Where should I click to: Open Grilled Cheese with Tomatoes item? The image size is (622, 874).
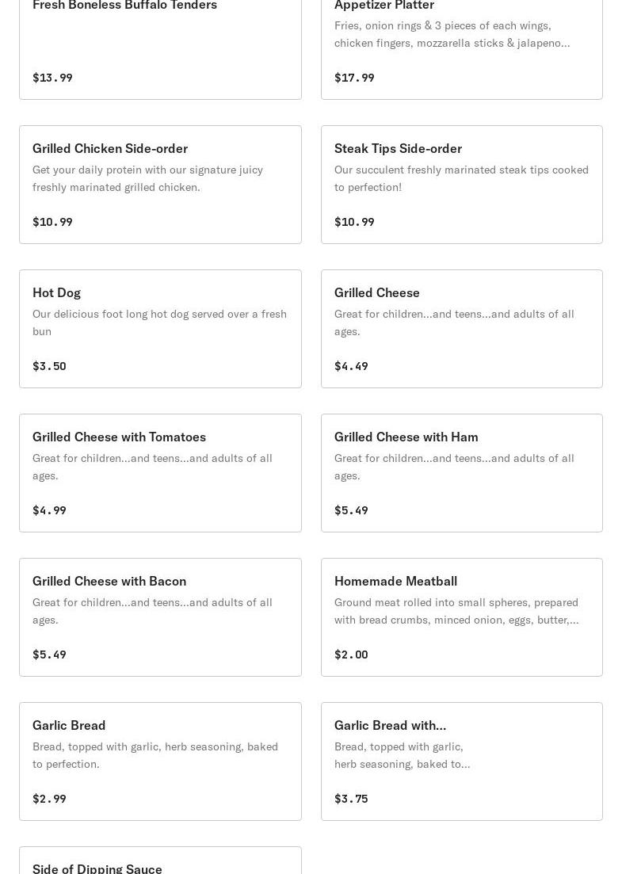pos(161,473)
